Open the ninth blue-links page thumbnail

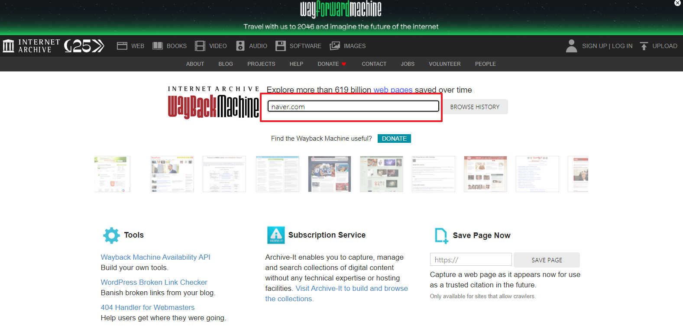click(x=537, y=174)
